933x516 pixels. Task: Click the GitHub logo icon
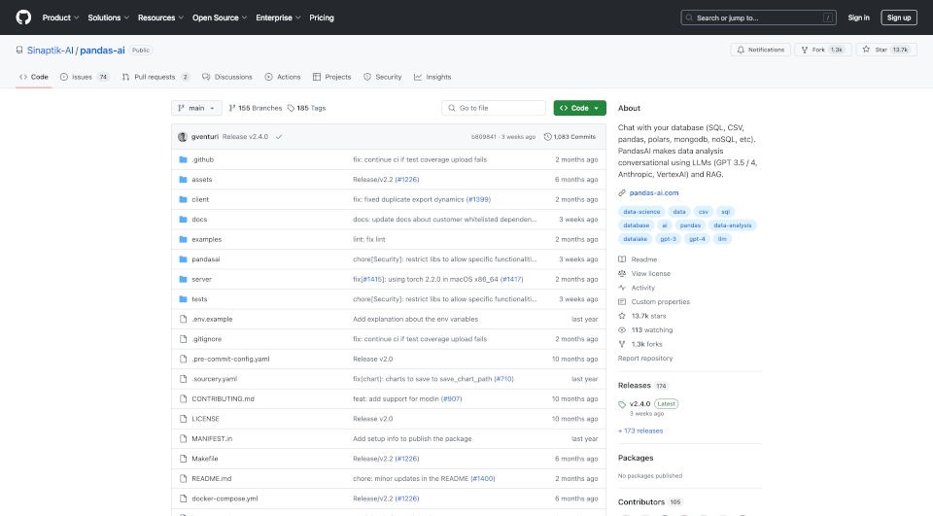(23, 17)
